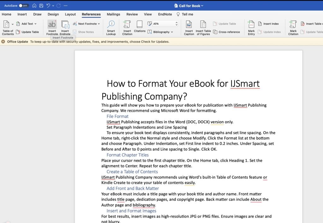Click the document title heading text
Viewport: 323px width, 223px height.
click(181, 90)
